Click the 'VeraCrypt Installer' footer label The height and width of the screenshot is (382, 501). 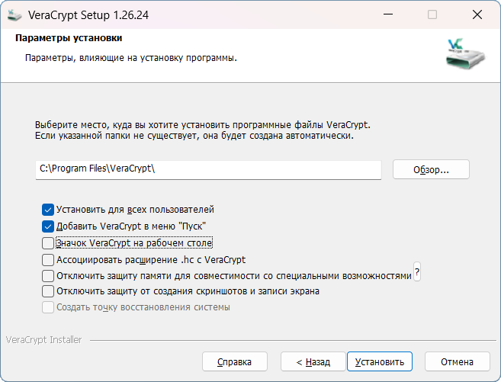43,340
